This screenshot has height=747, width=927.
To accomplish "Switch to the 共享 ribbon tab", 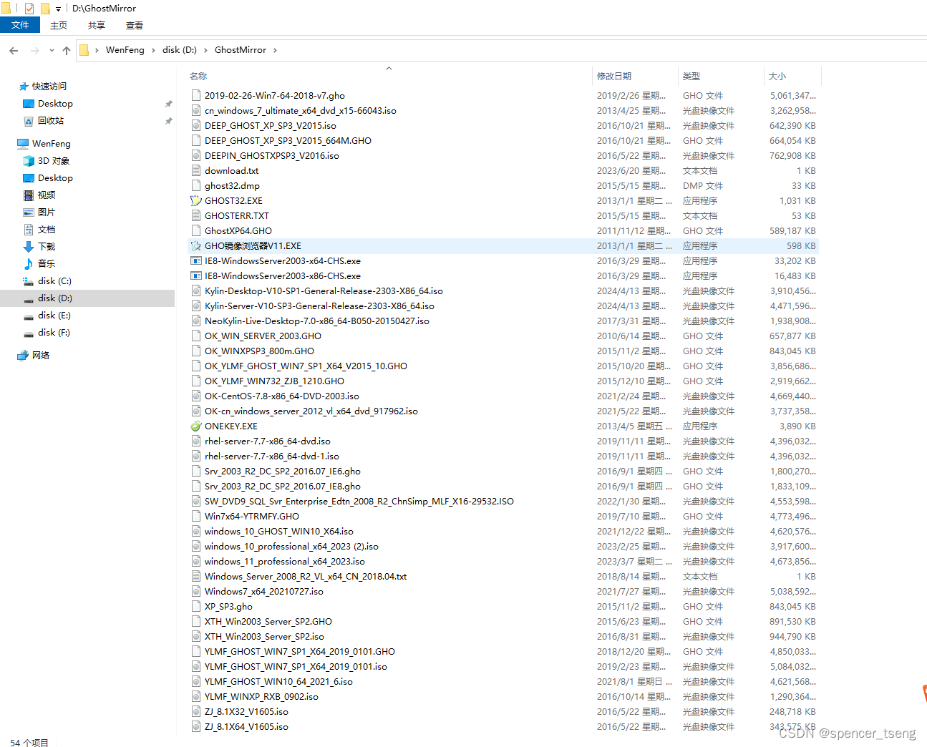I will 97,25.
